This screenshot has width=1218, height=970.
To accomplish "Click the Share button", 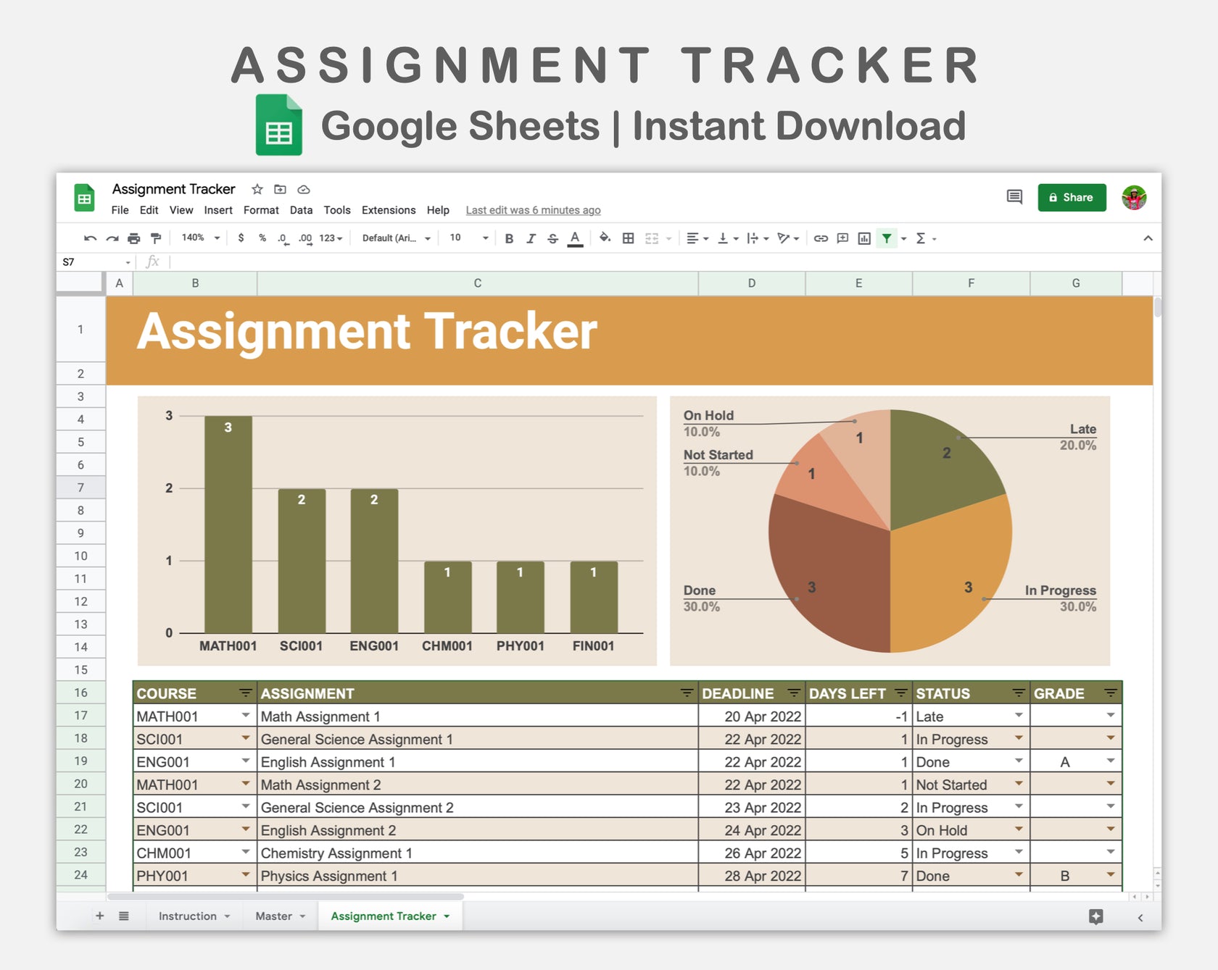I will coord(1072,197).
